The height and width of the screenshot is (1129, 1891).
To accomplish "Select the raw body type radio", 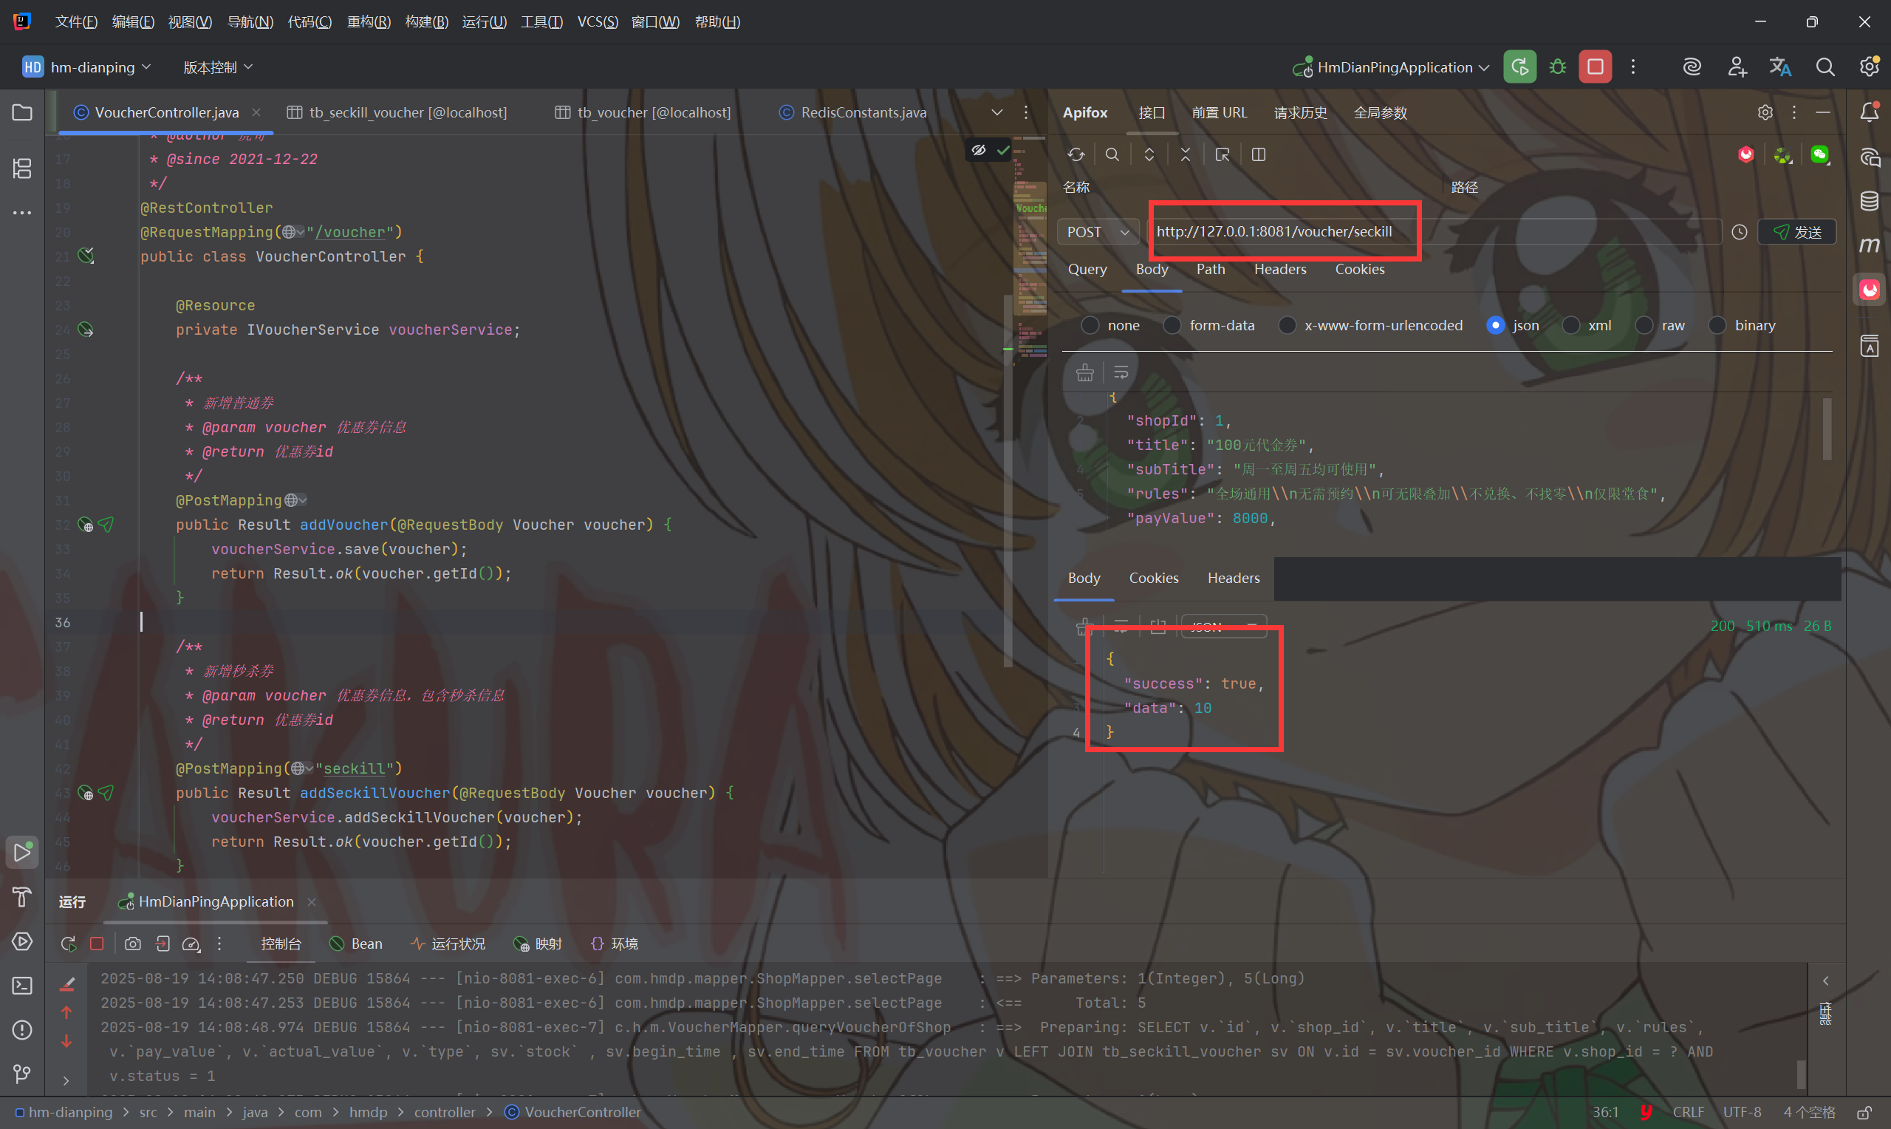I will coord(1644,326).
